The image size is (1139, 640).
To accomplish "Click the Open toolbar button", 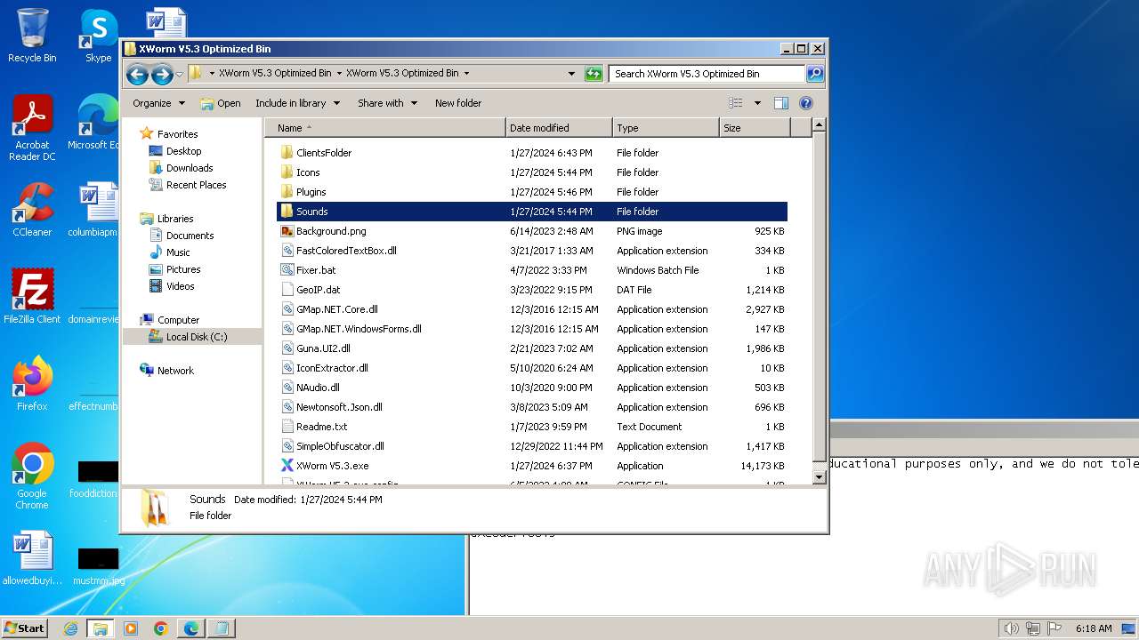I will [x=221, y=103].
